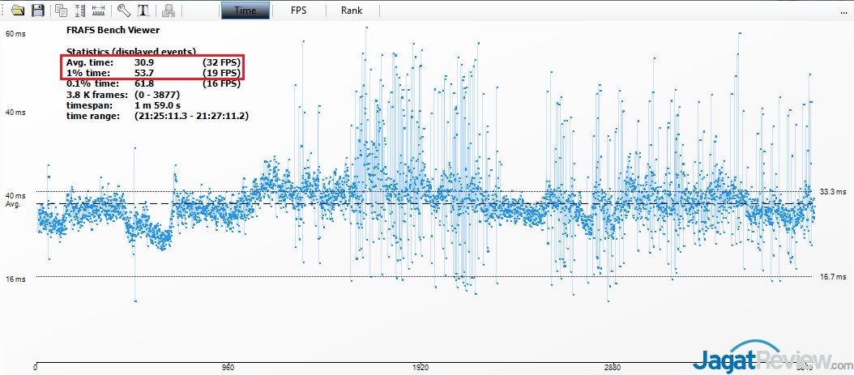Viewport: 854px width, 375px height.
Task: Click the 1920 frame x-axis marker
Action: [x=420, y=367]
